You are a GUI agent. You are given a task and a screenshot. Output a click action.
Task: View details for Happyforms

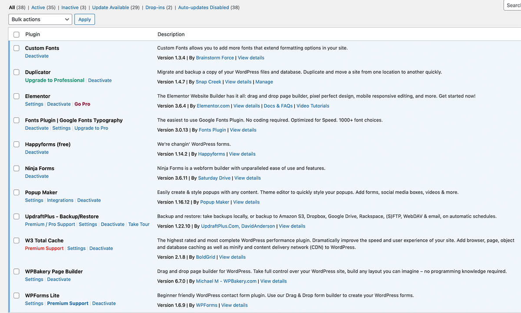(242, 154)
